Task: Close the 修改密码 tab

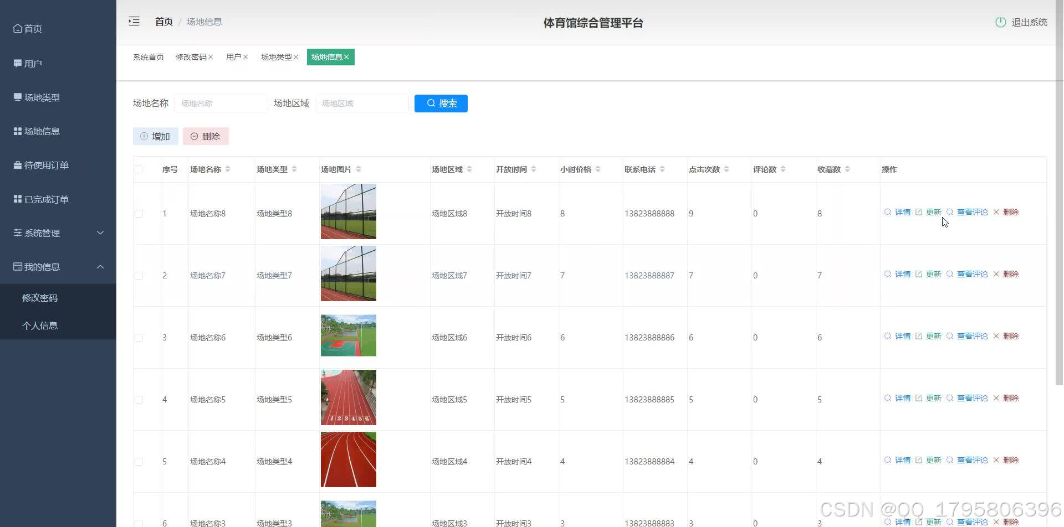Action: pos(211,57)
